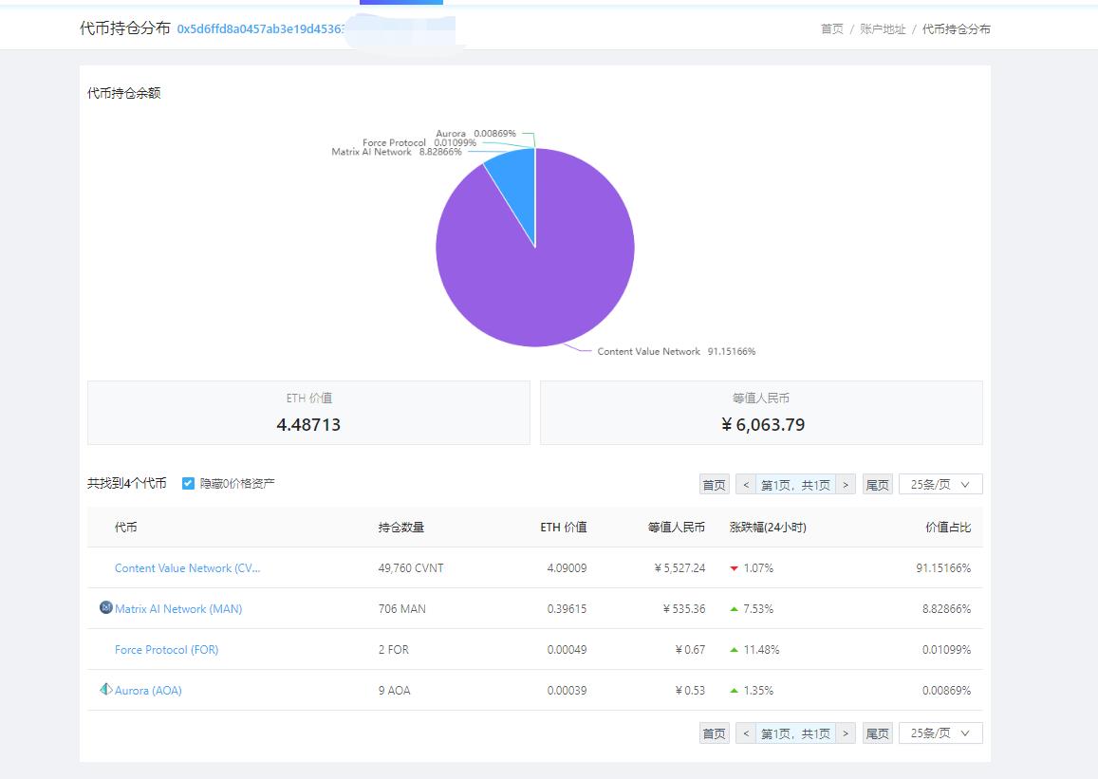Screen dimensions: 1098x779
Task: Open the bottom 25条/页 page size dropdown
Action: point(940,733)
